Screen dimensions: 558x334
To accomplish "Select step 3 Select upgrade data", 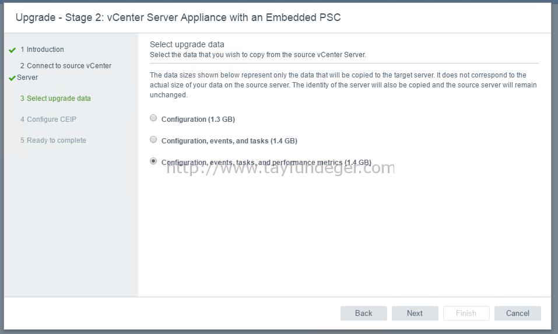I will [55, 98].
